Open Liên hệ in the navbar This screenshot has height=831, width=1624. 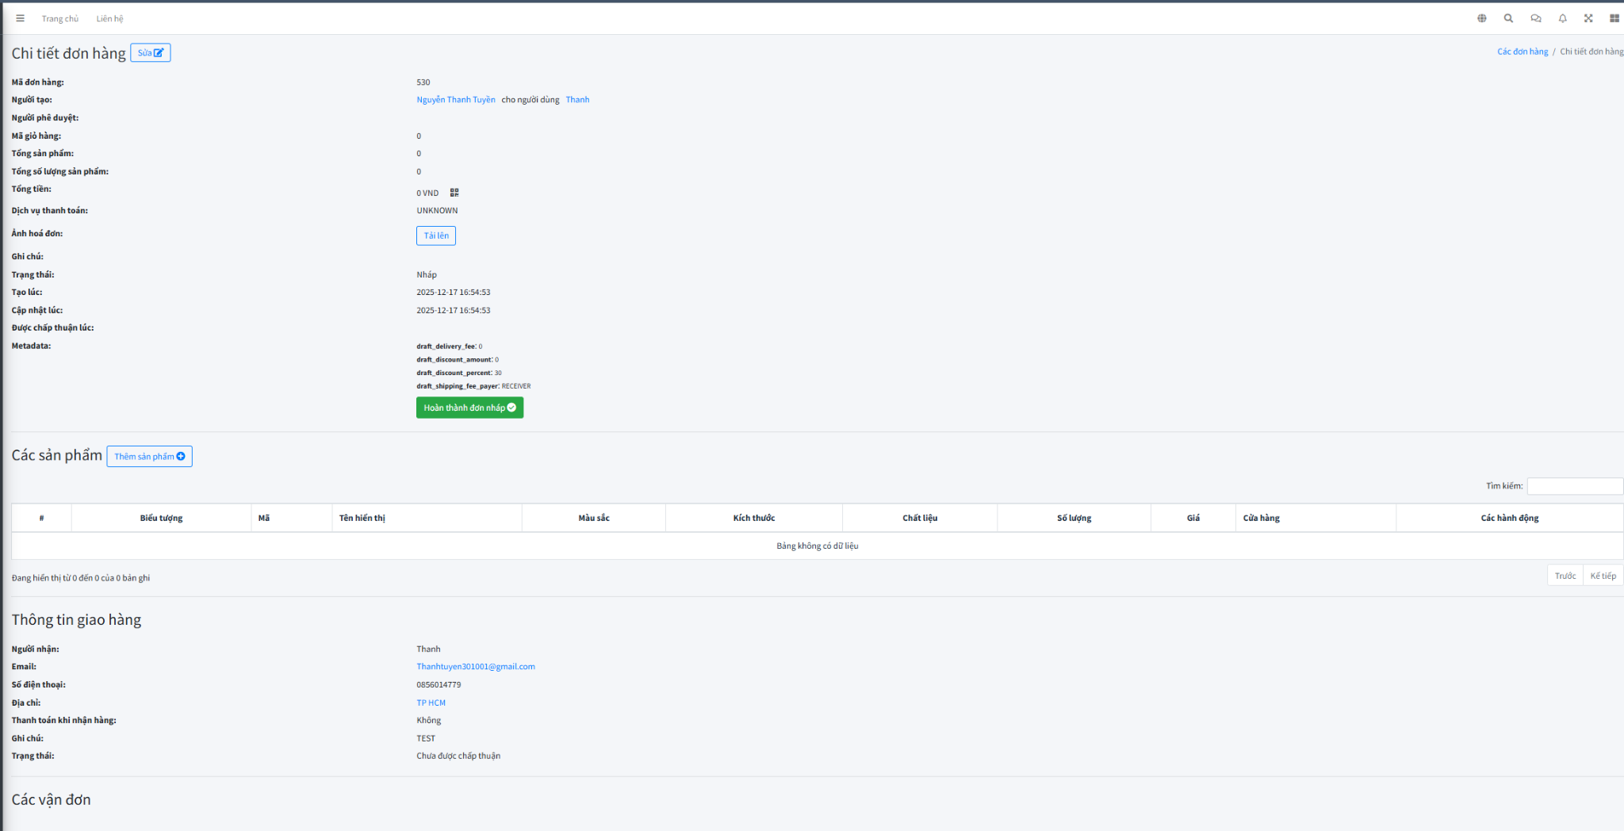[x=109, y=19]
